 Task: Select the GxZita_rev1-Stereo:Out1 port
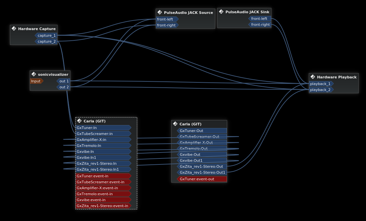click(202, 172)
